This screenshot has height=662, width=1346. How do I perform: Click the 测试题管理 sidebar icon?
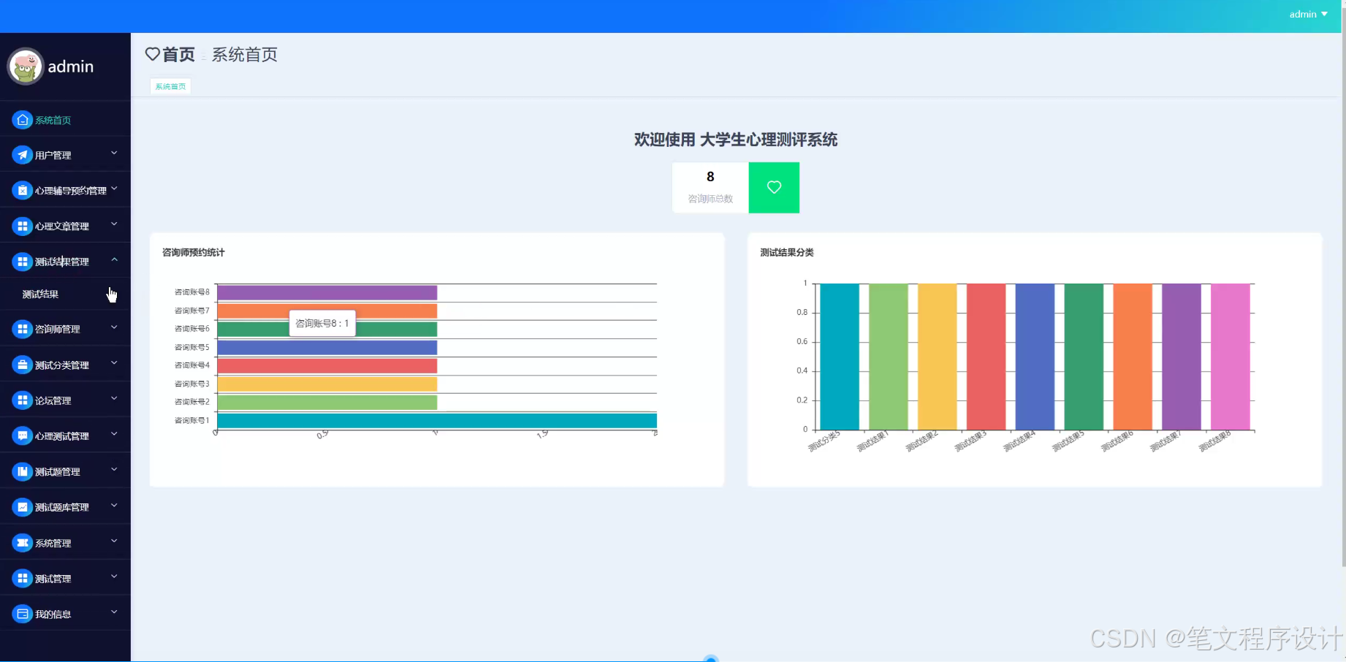pos(23,471)
